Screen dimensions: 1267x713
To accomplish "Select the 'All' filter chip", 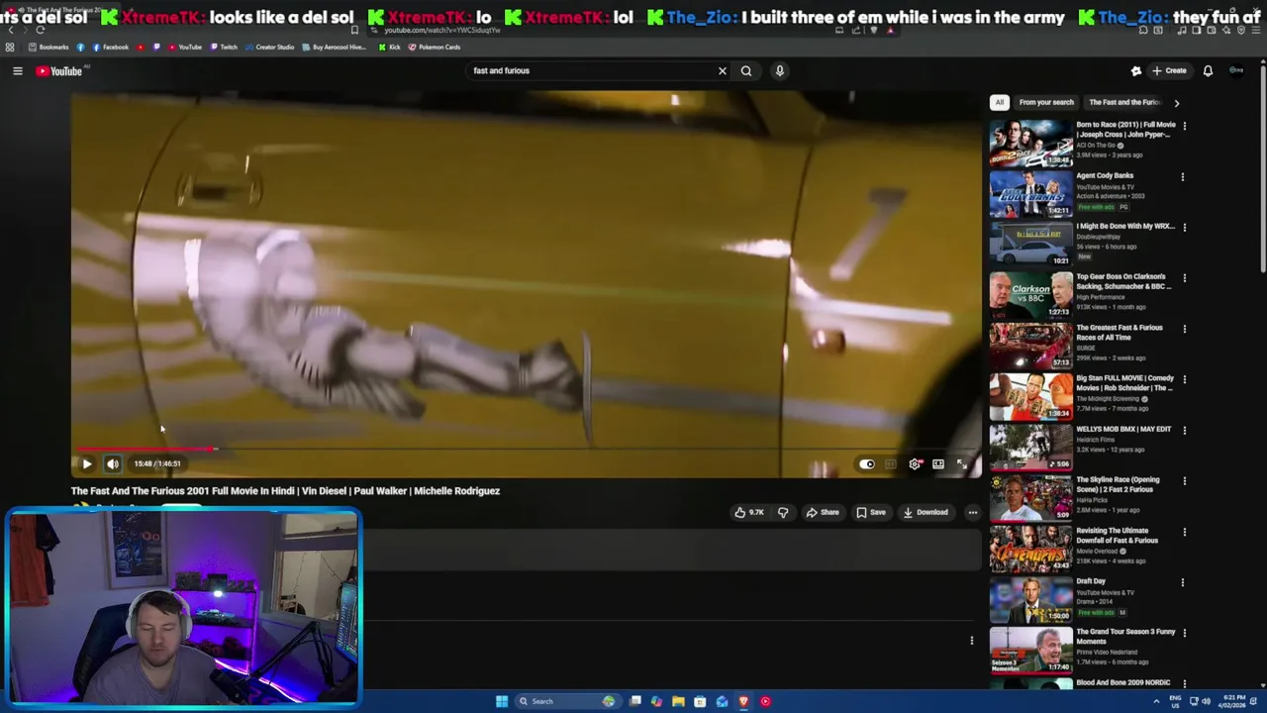I will [x=999, y=102].
